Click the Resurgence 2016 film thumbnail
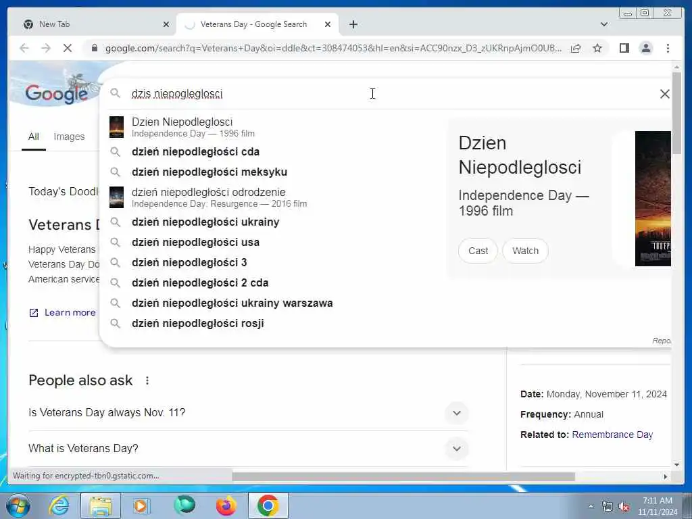 (116, 197)
